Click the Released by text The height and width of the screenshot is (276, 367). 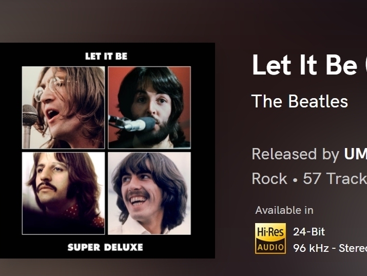tap(295, 154)
